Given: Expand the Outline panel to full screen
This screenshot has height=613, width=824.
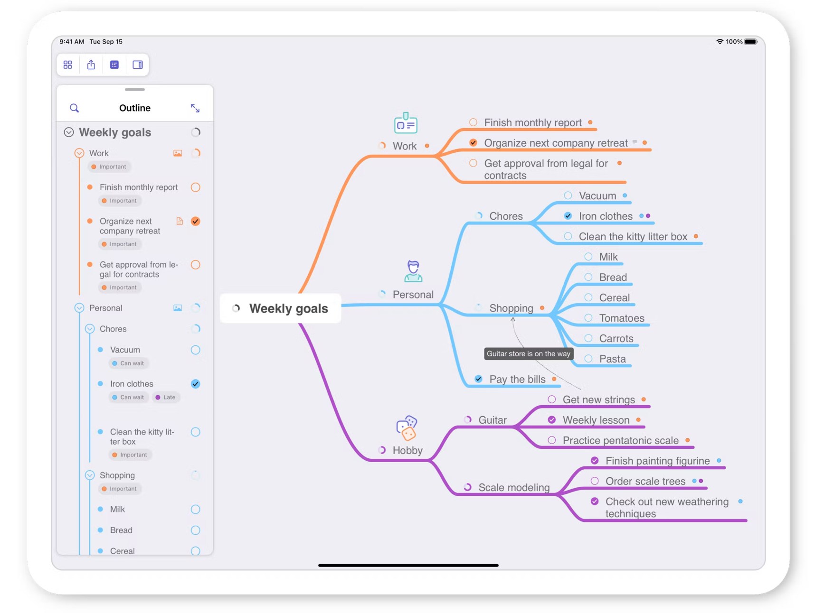Looking at the screenshot, I should [x=195, y=108].
